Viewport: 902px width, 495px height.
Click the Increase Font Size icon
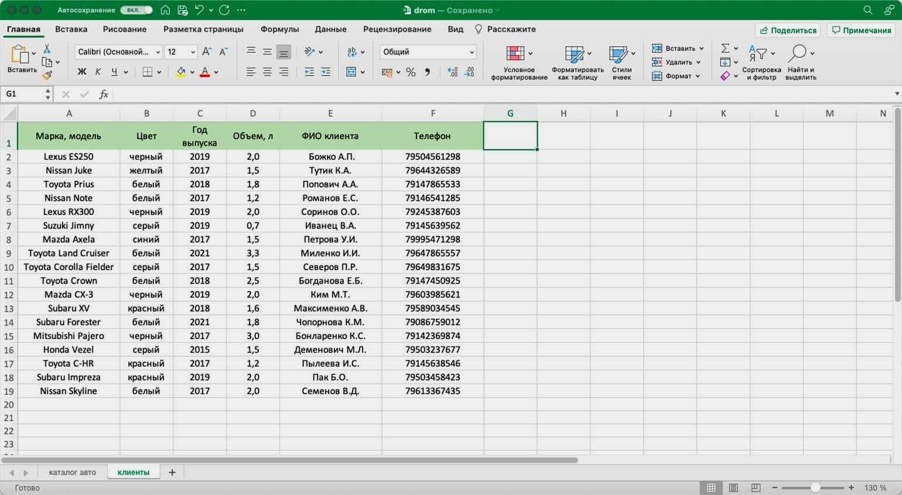207,52
